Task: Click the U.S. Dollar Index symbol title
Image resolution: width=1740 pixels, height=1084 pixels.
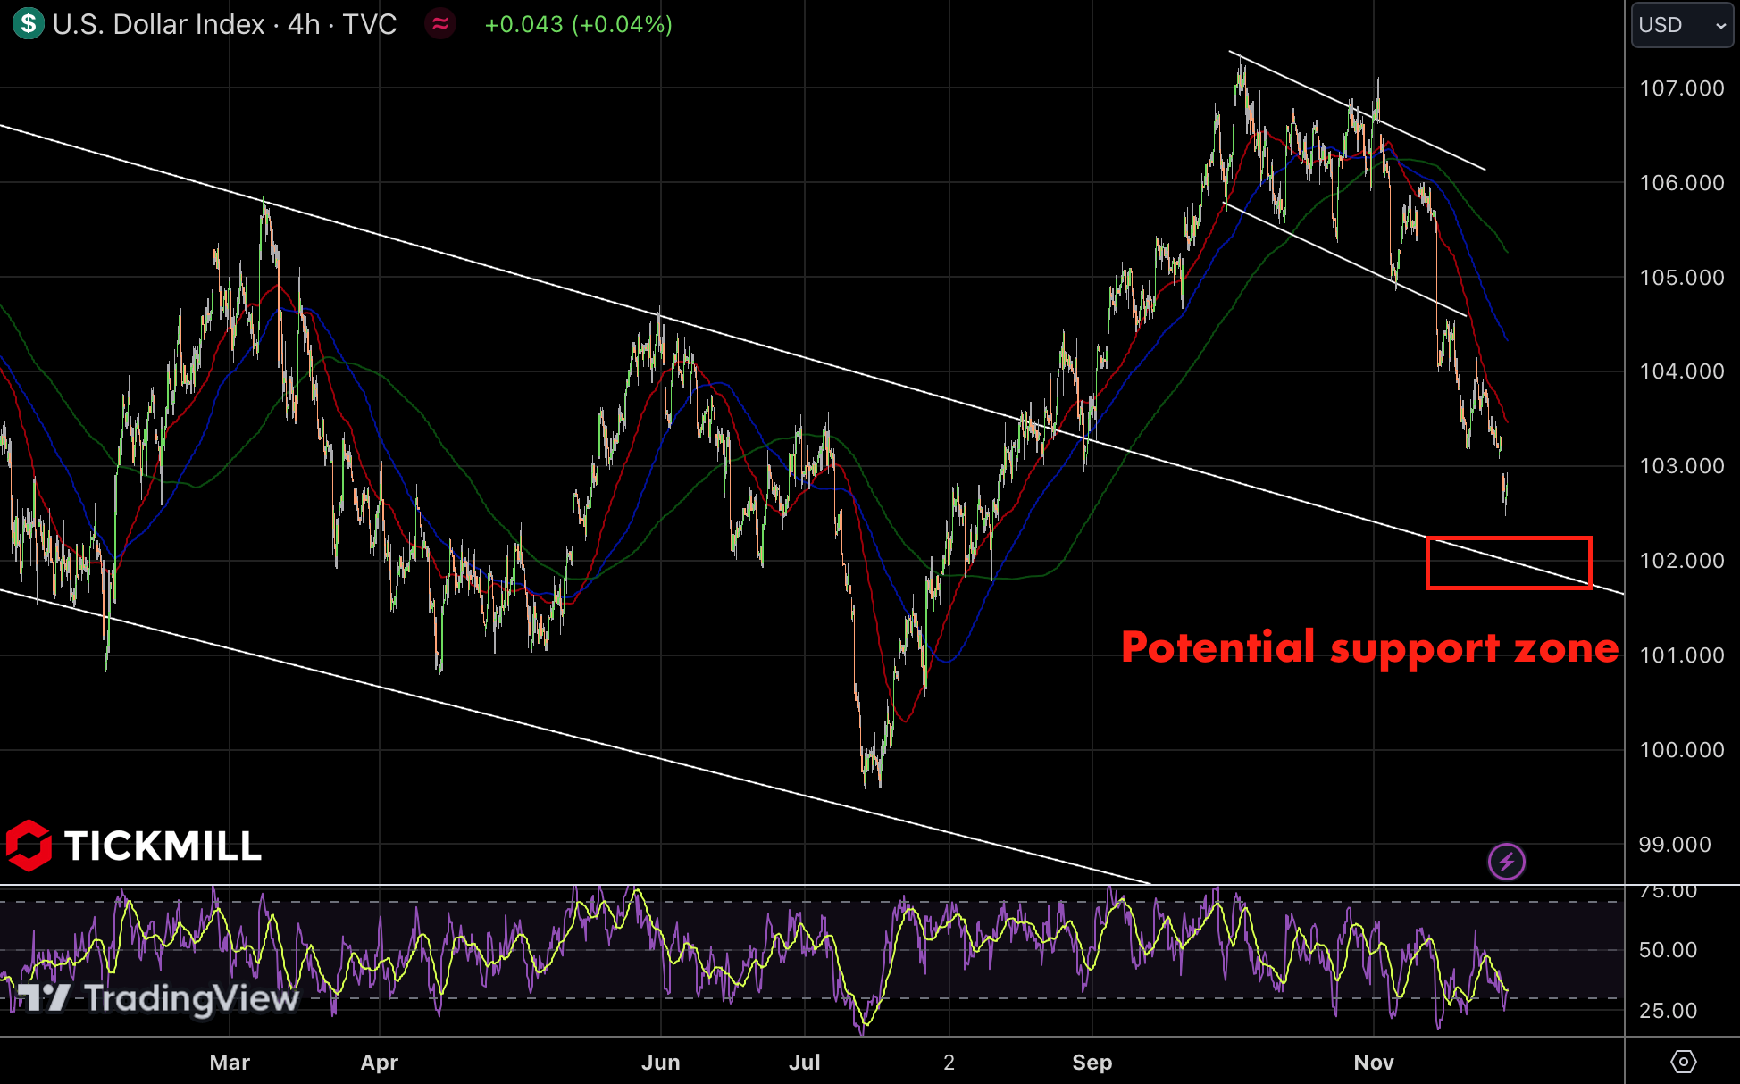Action: click(x=157, y=24)
